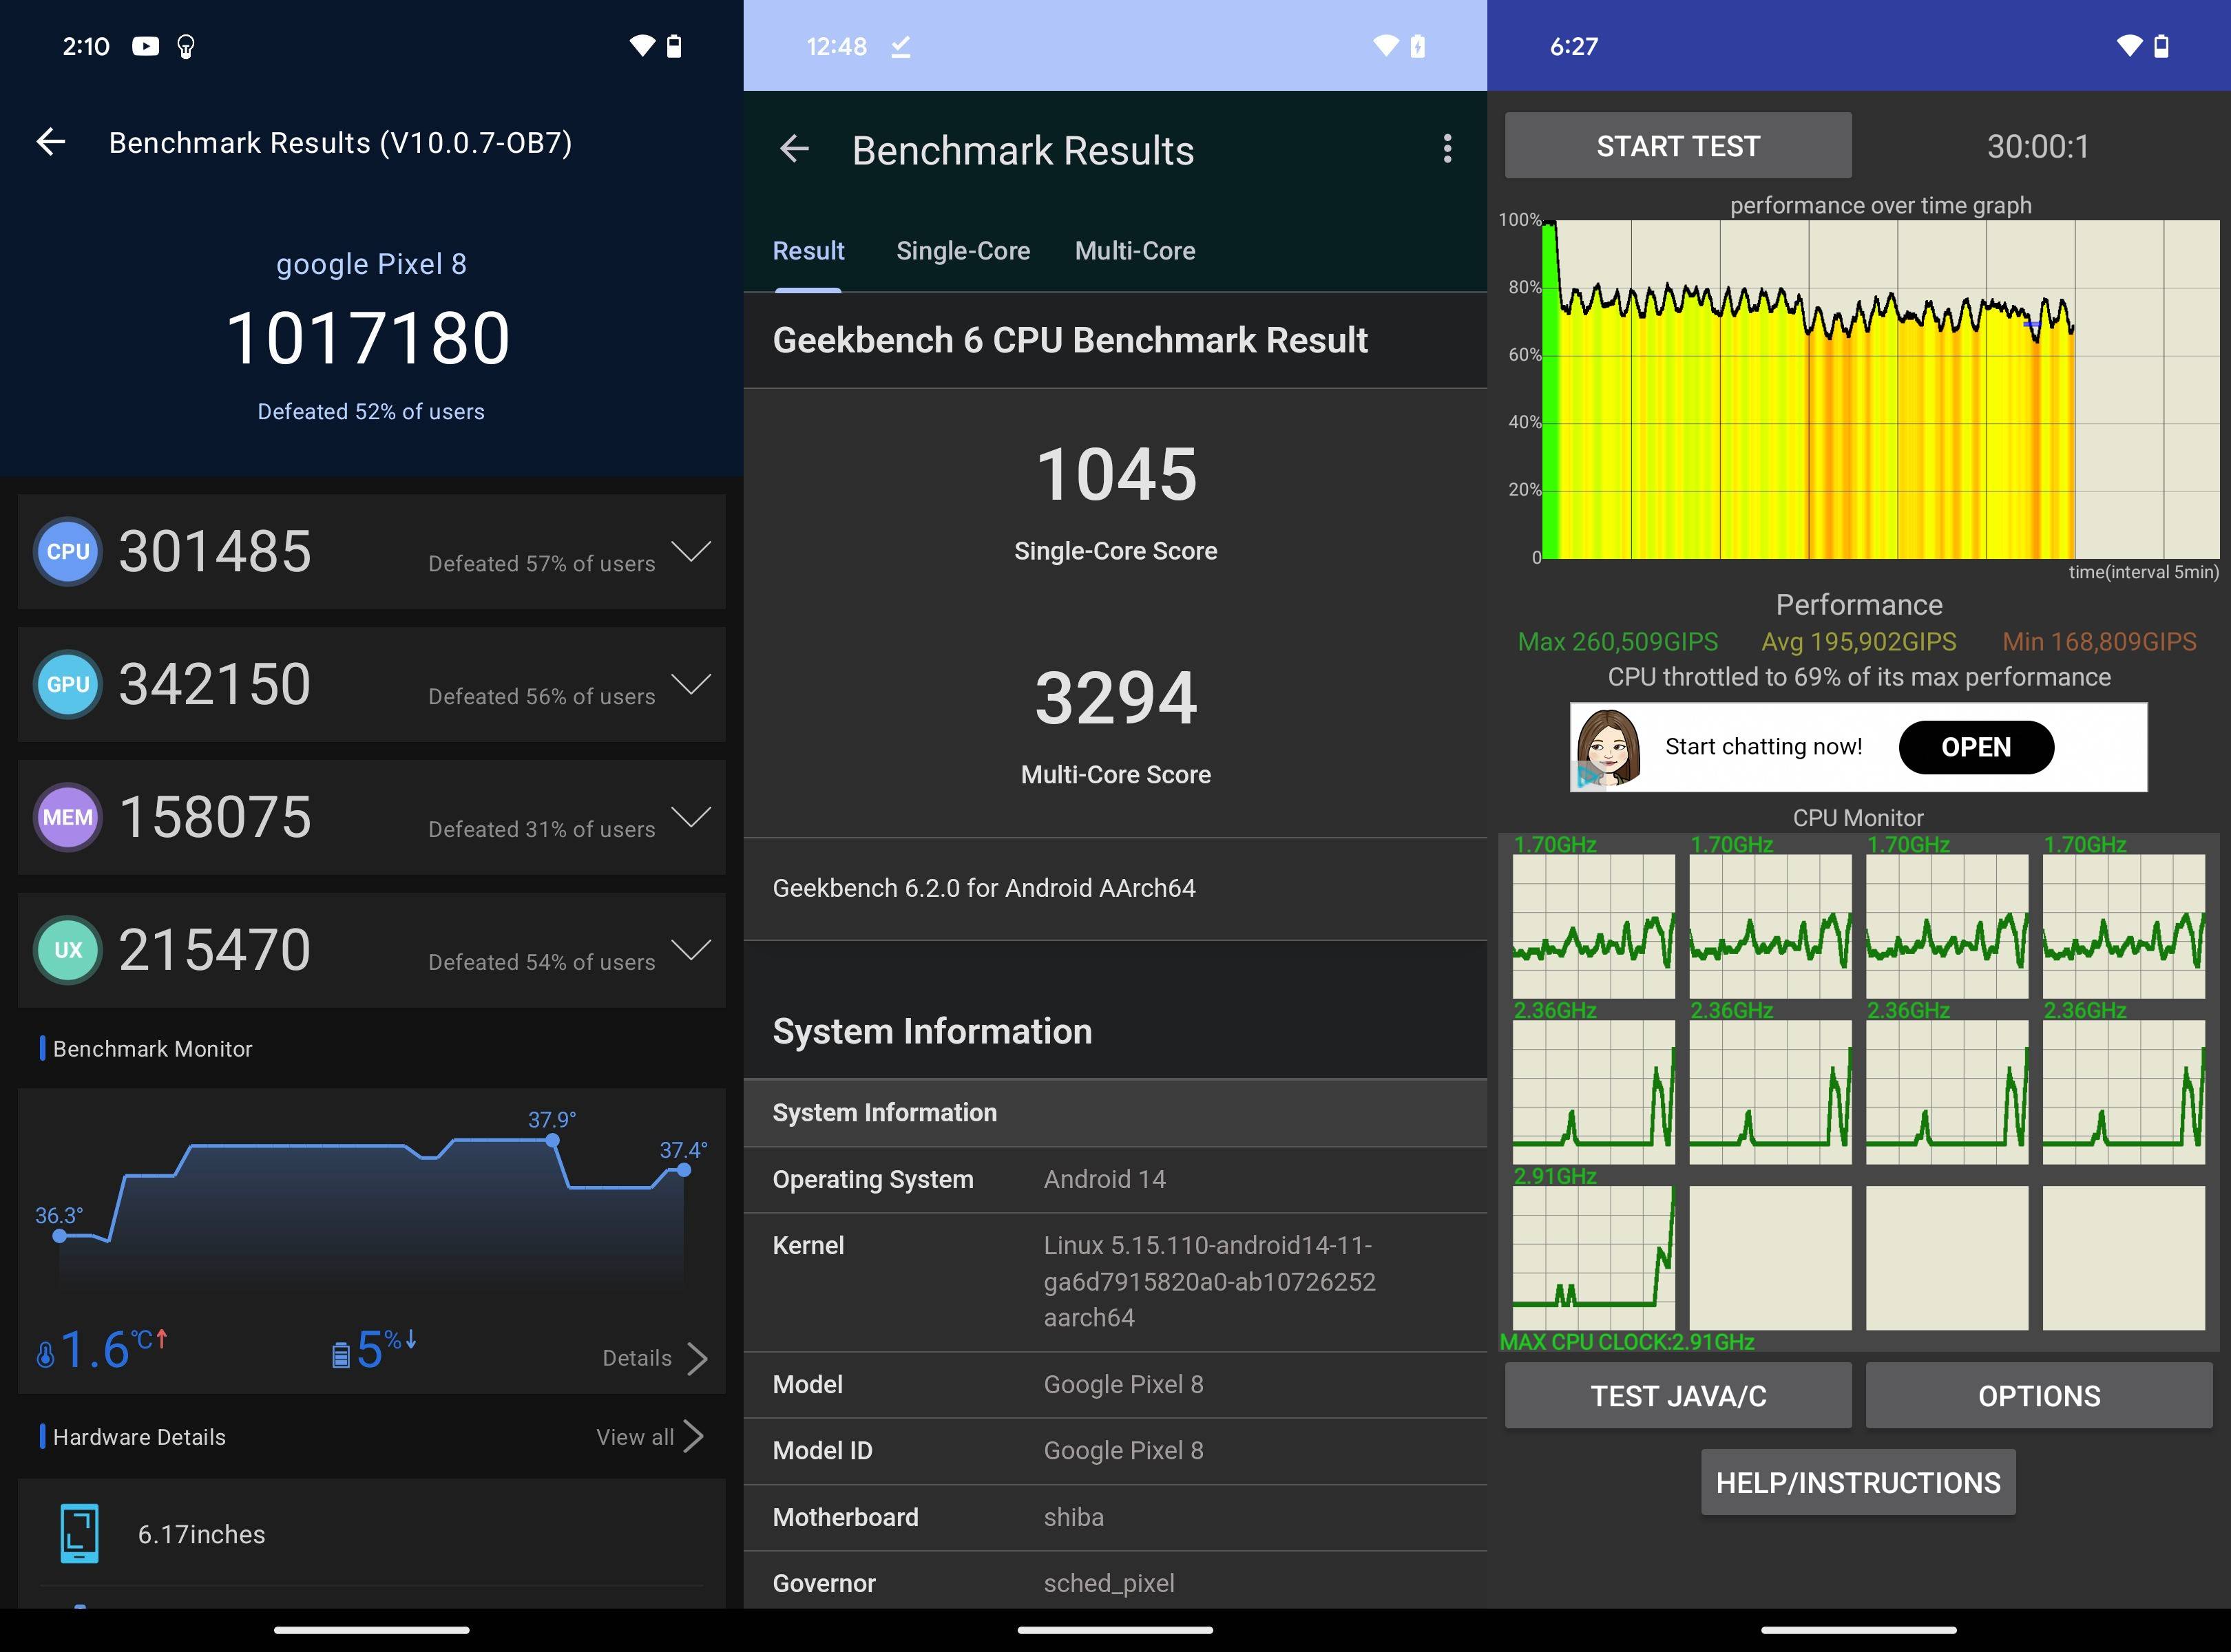The width and height of the screenshot is (2231, 1652).
Task: Tap the 37.9° temperature chart point
Action: (x=552, y=1141)
